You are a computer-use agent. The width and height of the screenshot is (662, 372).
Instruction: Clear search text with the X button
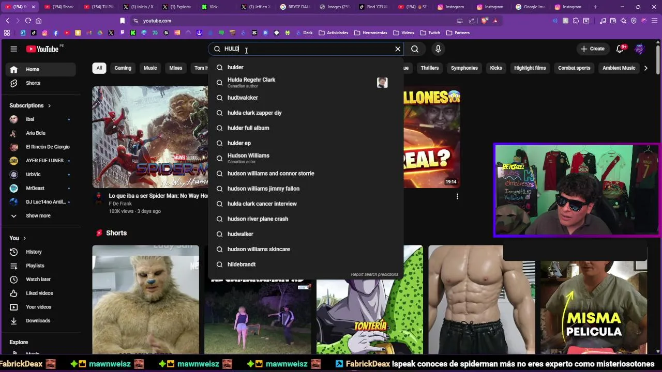pyautogui.click(x=398, y=49)
